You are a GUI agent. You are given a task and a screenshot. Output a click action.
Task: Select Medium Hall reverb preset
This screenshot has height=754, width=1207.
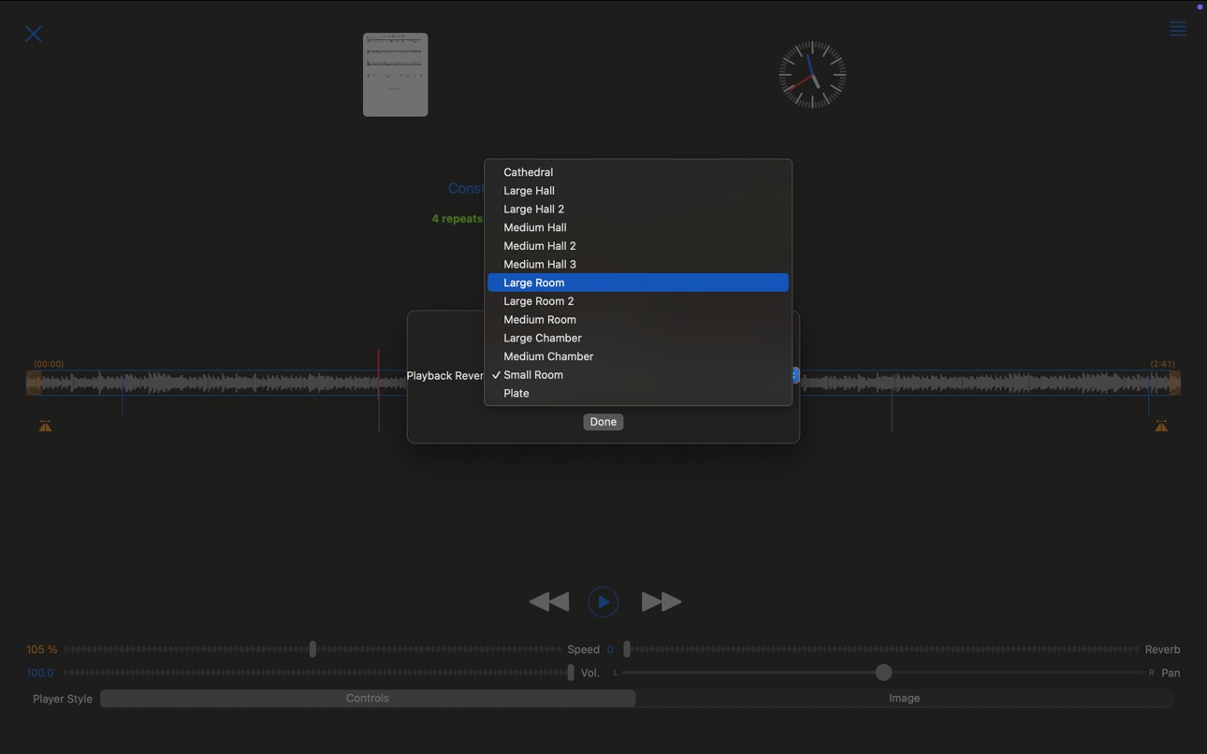638,227
